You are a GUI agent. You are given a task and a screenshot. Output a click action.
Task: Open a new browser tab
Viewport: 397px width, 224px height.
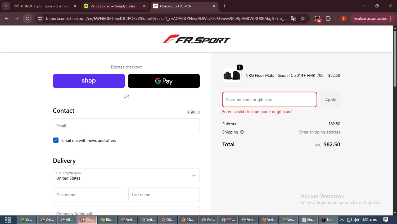point(224,6)
